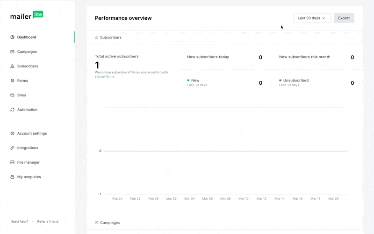
Task: Open the Last 30 days dropdown
Action: [x=312, y=18]
